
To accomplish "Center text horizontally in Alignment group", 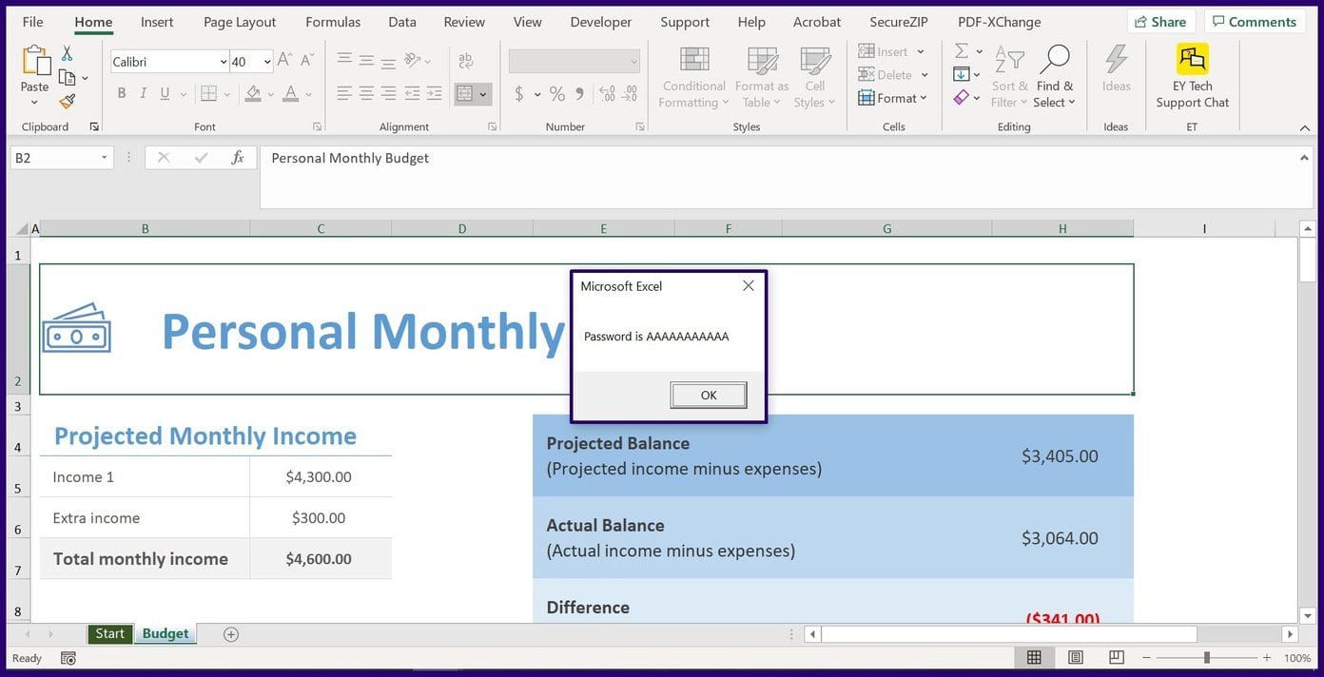I will [366, 93].
